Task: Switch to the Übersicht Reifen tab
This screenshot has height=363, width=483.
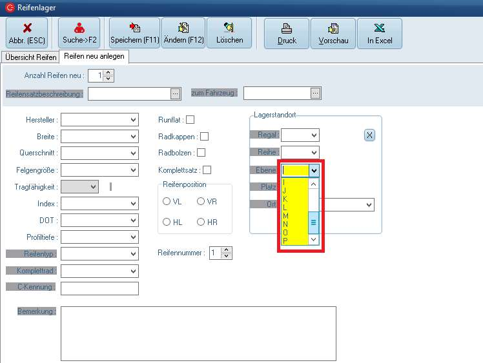Action: [30, 57]
